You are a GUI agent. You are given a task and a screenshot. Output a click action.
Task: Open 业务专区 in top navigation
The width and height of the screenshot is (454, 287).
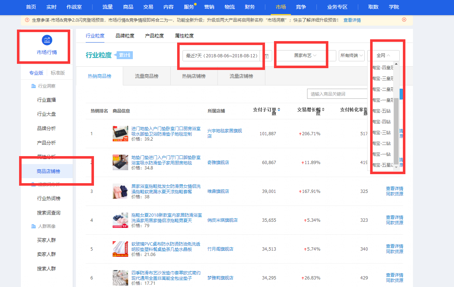pos(337,7)
